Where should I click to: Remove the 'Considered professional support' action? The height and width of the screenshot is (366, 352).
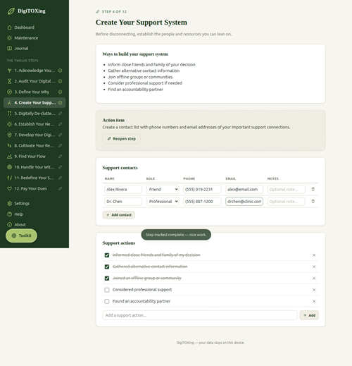point(314,290)
